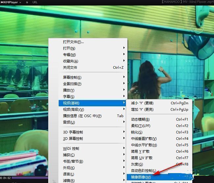The image size is (214, 183).
Task: Select 简易 UV 扩散 option
Action: pyautogui.click(x=159, y=158)
